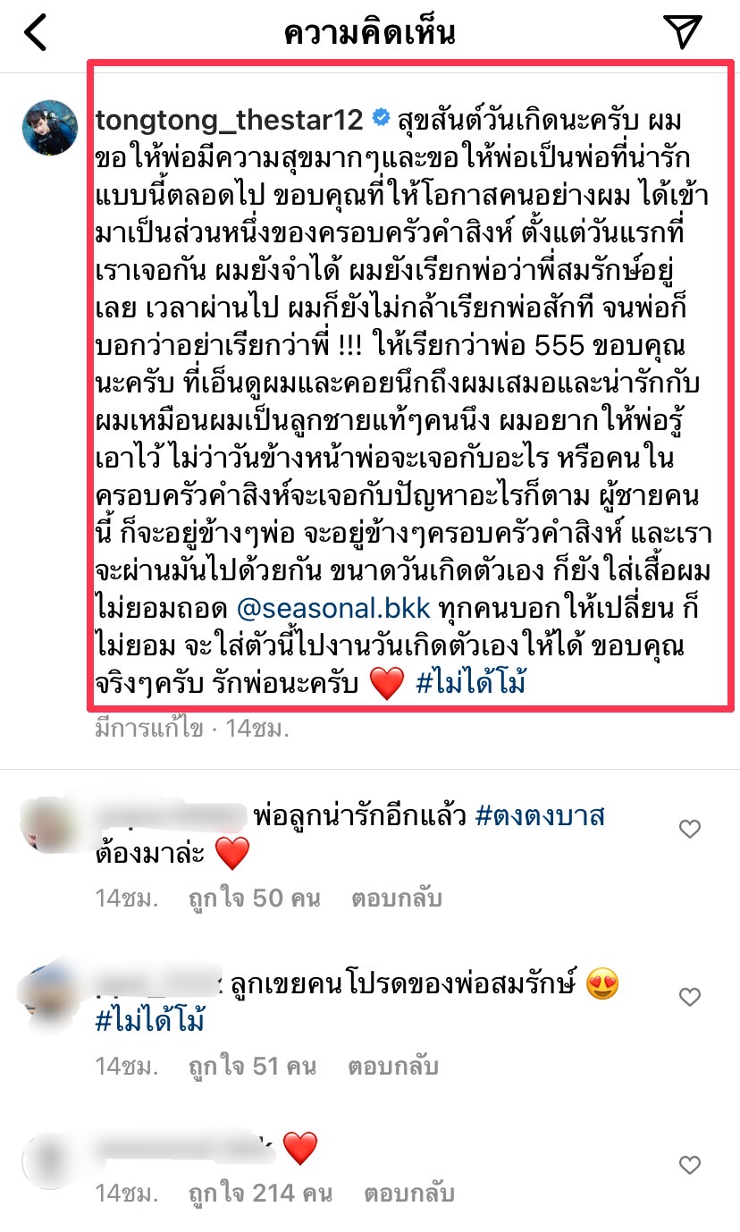Reply to the comment with 214 likes

pos(408,1193)
